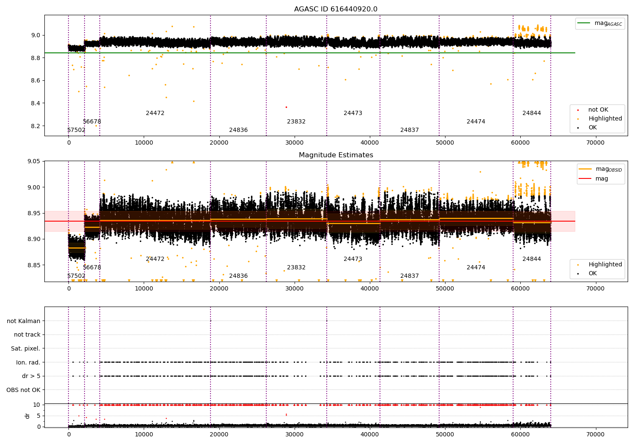
Task: Click the 9.0 tick on the top plot
Action: [x=35, y=35]
